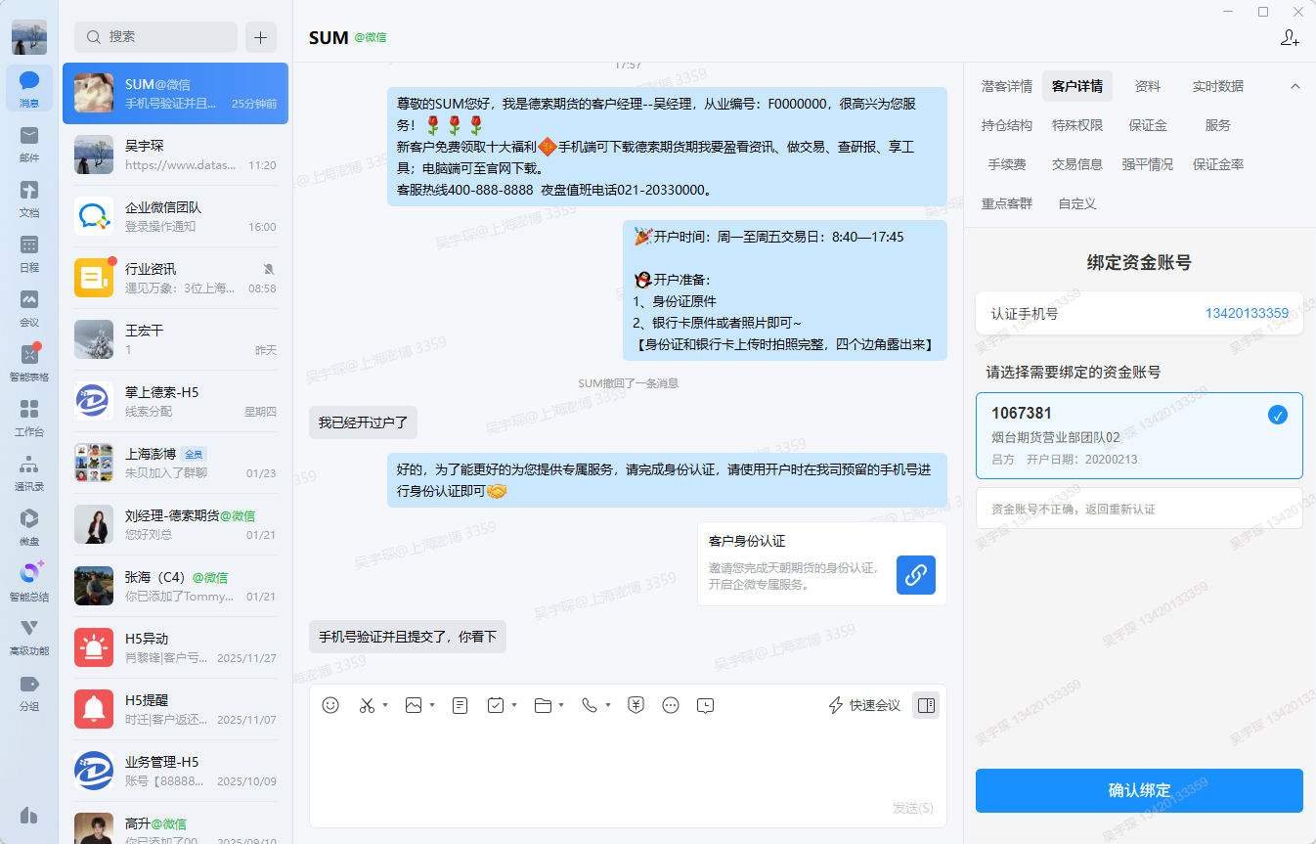The width and height of the screenshot is (1316, 844).
Task: Open the blue link button in 客户身份认证 card
Action: (x=916, y=575)
